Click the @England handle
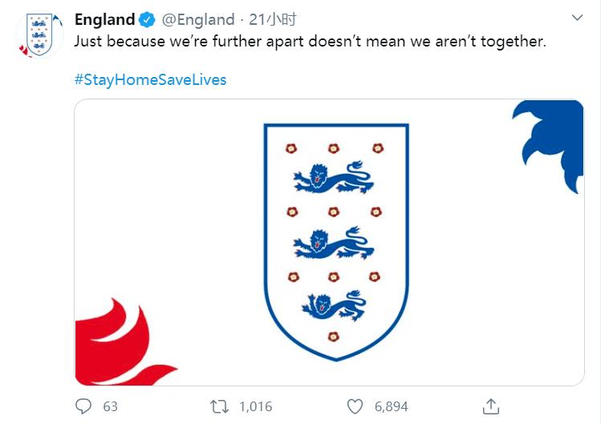Viewport: 601px width, 424px height. pyautogui.click(x=199, y=19)
